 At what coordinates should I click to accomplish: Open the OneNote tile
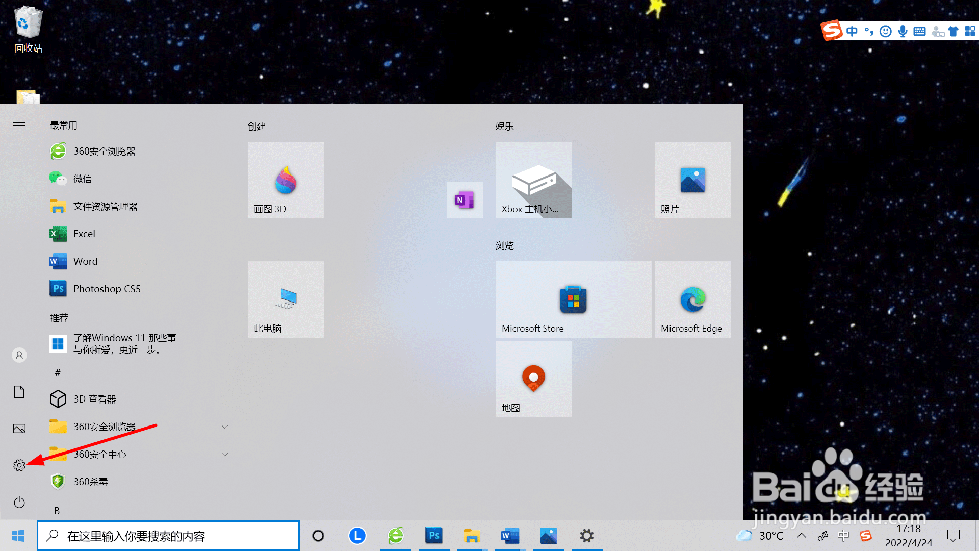tap(465, 200)
